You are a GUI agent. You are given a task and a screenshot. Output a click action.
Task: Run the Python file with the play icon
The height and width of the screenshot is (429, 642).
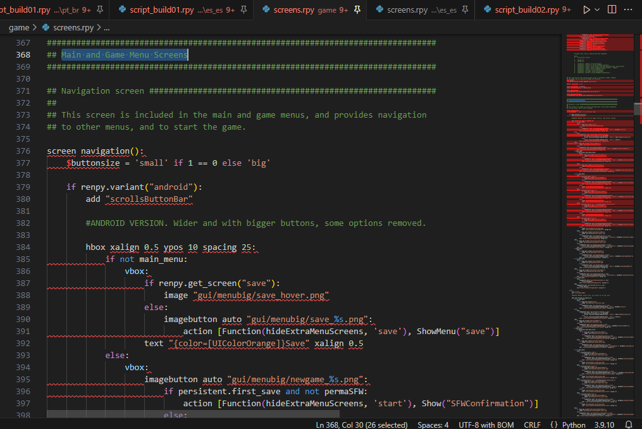coord(586,9)
